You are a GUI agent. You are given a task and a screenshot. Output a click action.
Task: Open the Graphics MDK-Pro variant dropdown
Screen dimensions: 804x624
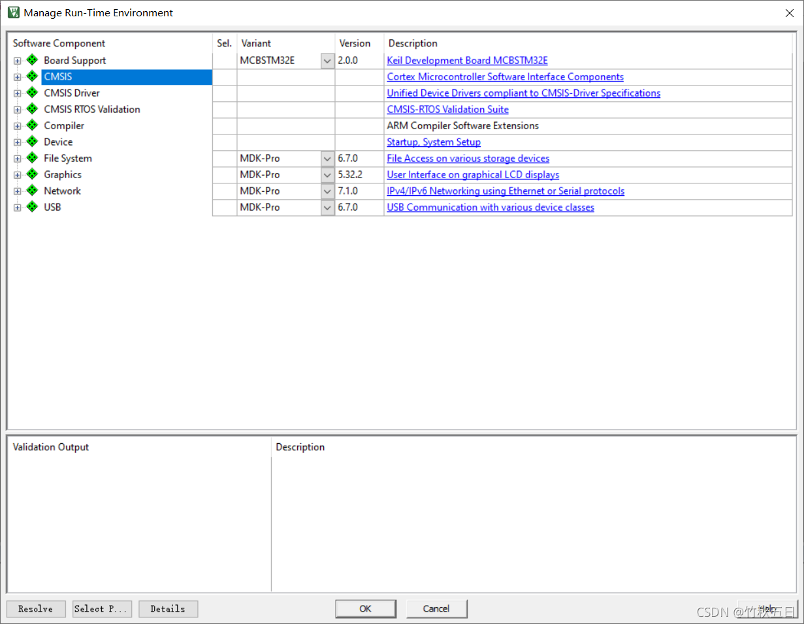[x=328, y=175]
